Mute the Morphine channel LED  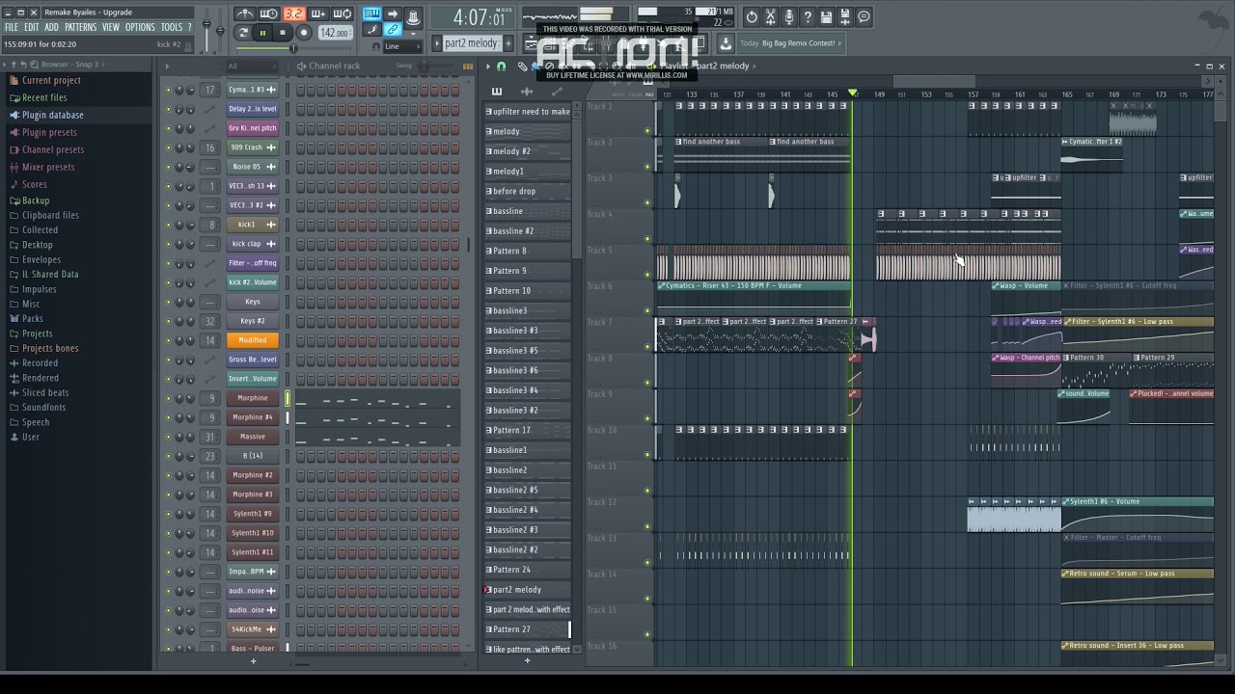click(x=168, y=398)
